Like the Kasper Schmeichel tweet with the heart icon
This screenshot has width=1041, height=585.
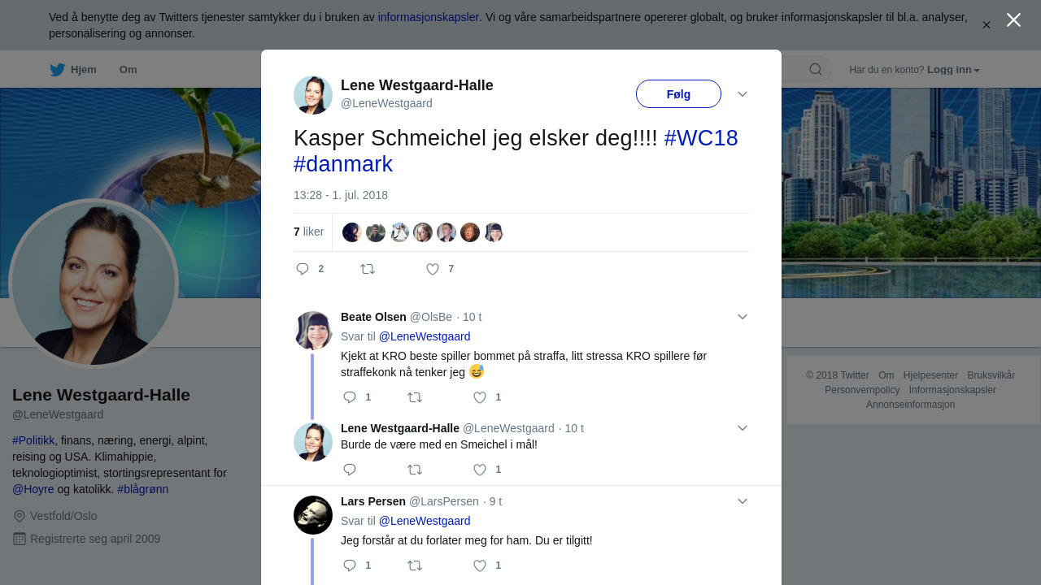(x=433, y=269)
